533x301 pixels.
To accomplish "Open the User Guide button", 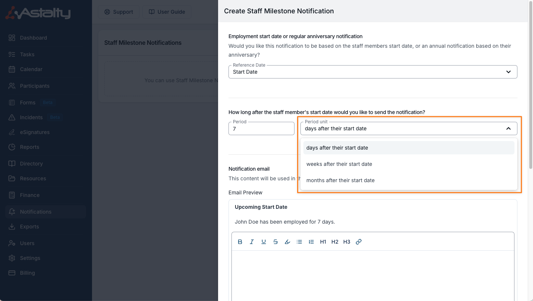I will [x=167, y=12].
